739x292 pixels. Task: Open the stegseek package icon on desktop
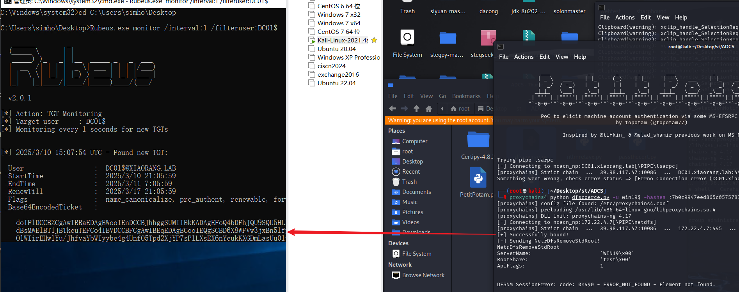click(x=488, y=38)
